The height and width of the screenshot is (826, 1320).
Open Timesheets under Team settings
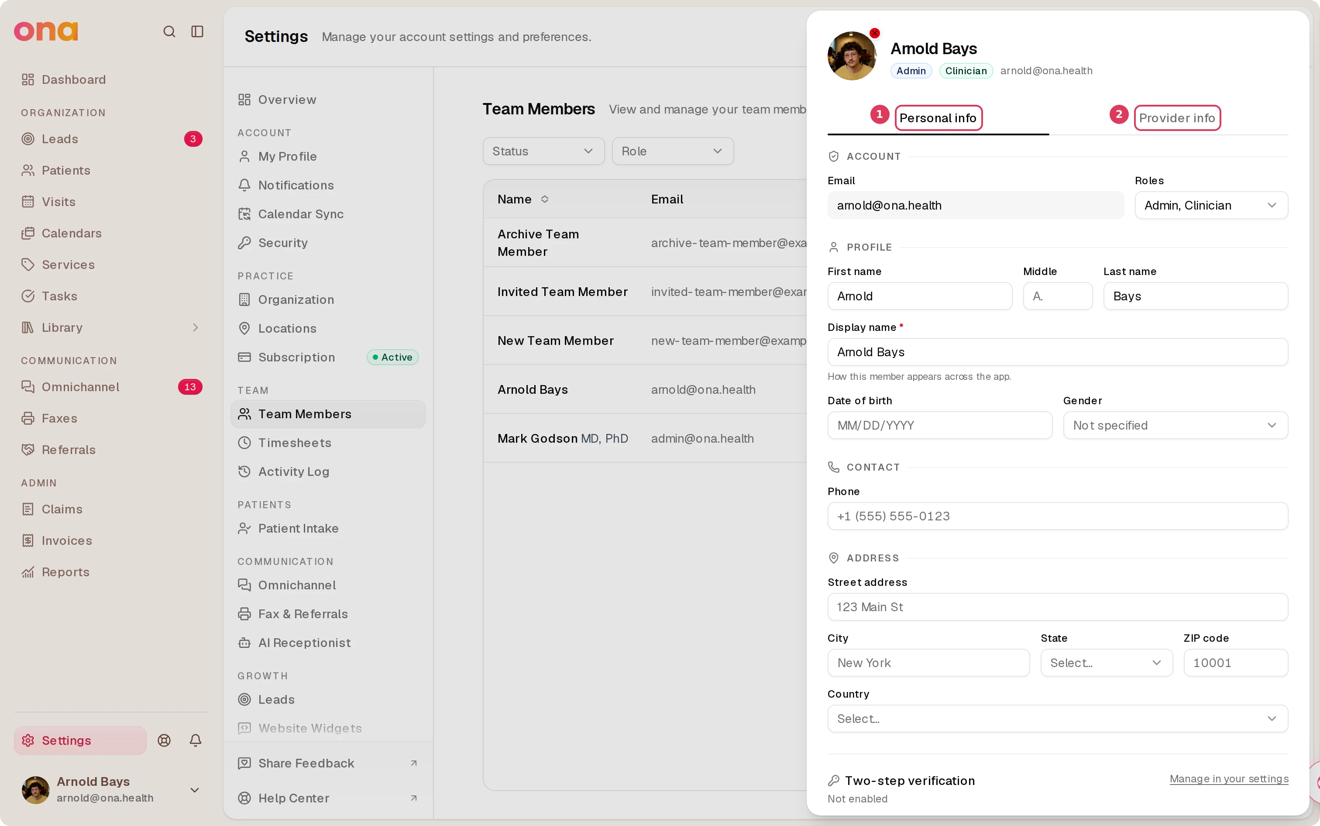[328, 443]
